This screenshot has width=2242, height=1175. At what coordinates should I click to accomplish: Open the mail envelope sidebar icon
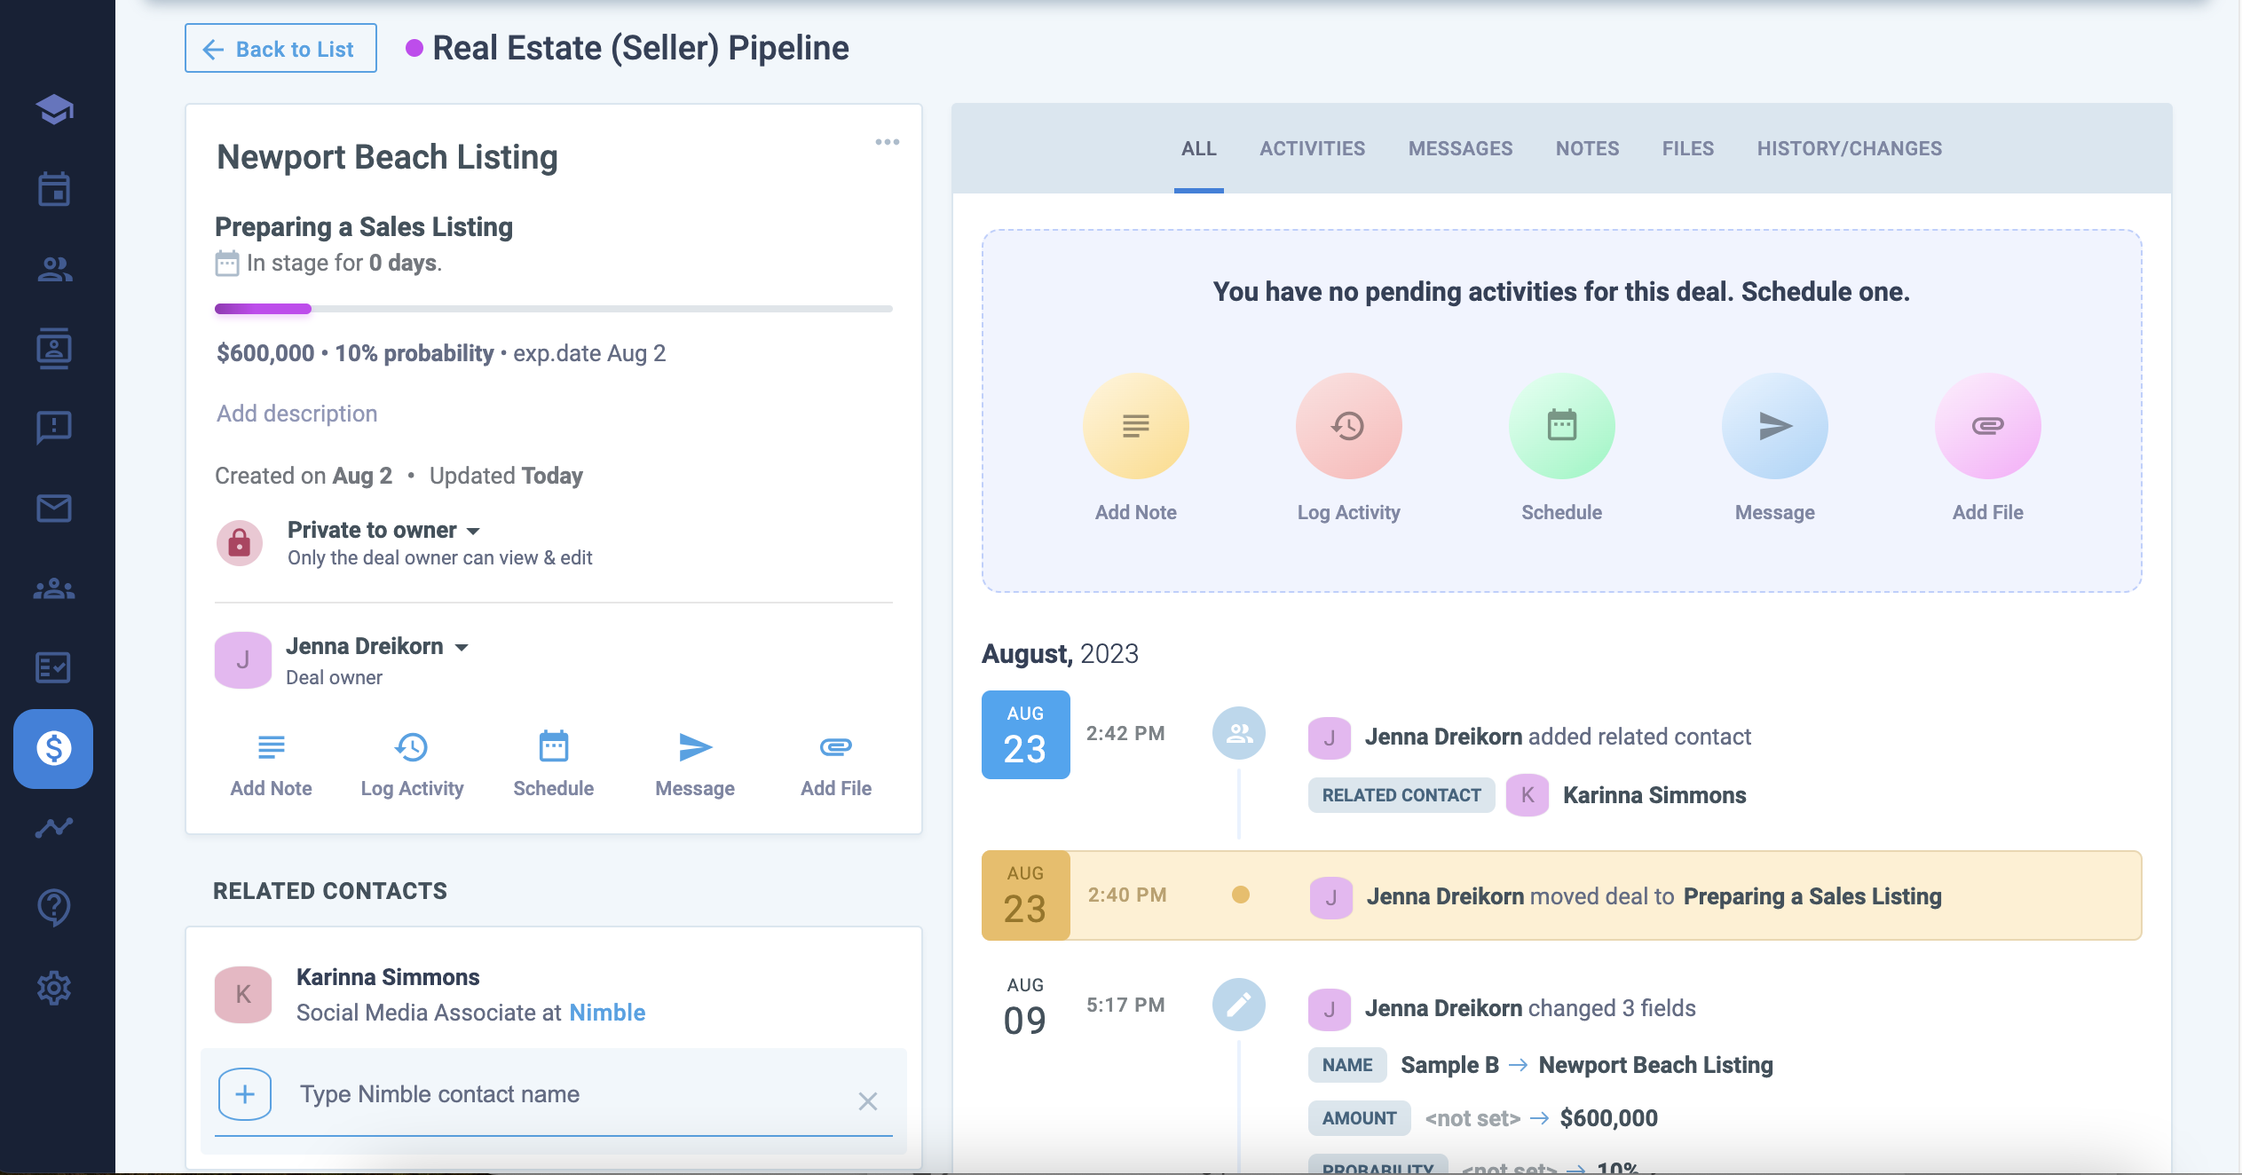pos(54,509)
